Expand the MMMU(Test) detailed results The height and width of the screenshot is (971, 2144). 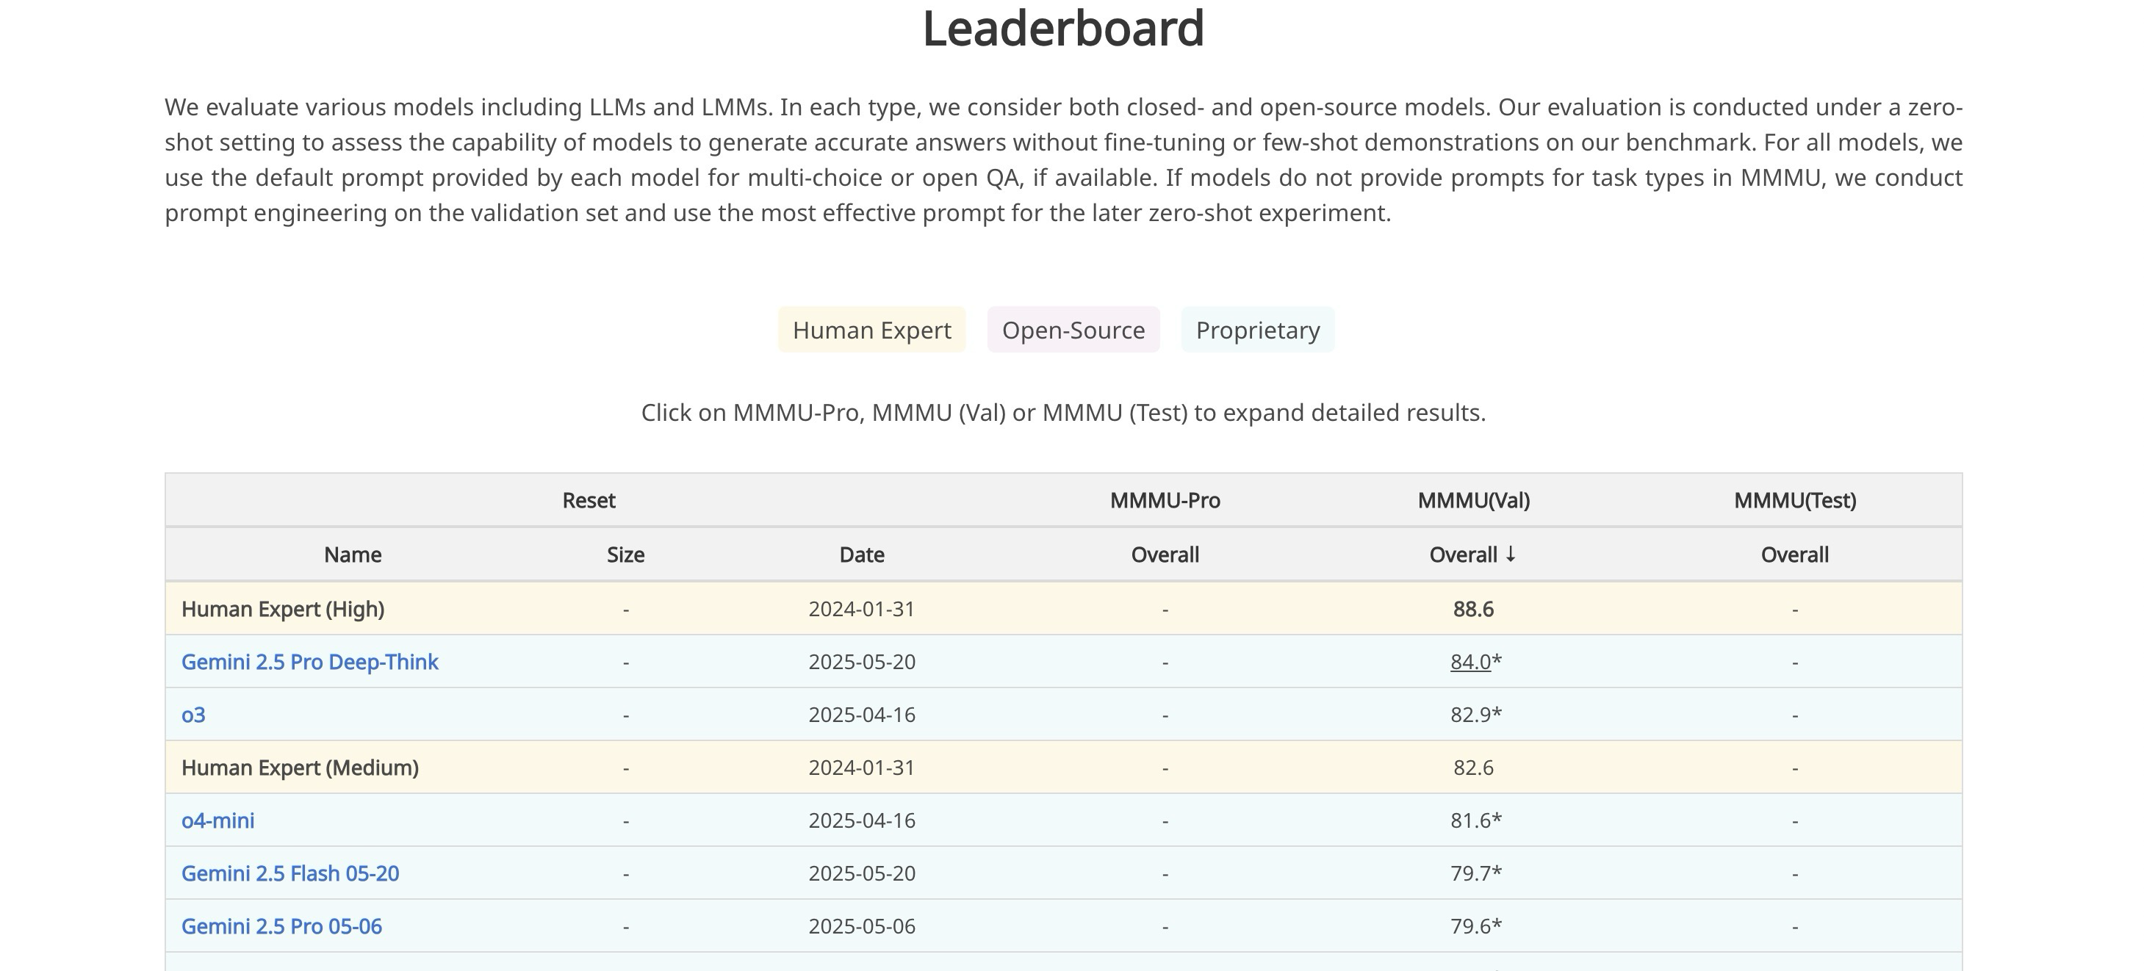coord(1794,500)
